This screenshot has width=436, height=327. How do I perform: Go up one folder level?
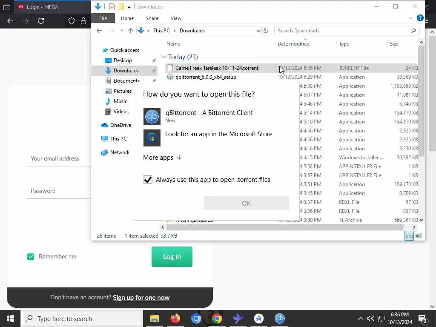pos(130,31)
